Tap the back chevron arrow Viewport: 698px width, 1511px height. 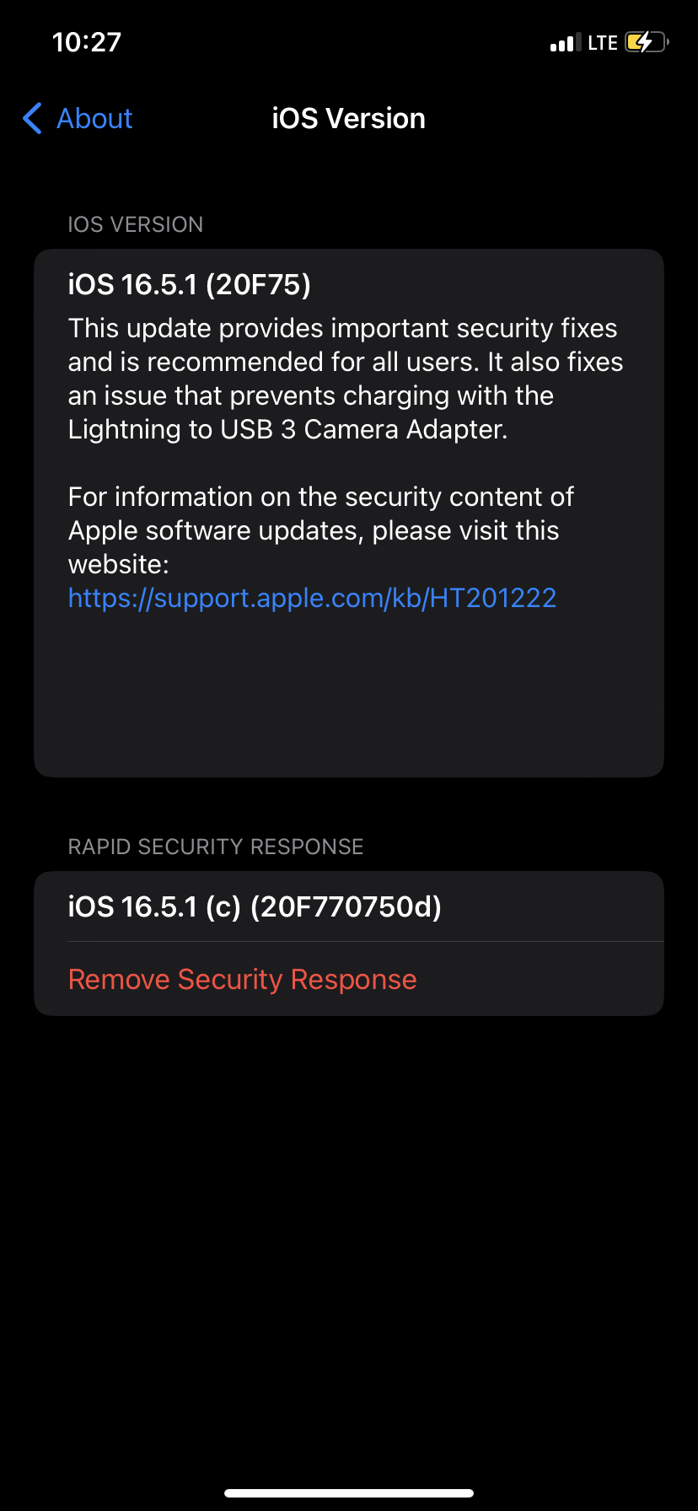pyautogui.click(x=33, y=119)
